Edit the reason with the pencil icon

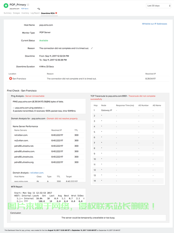click(x=92, y=48)
